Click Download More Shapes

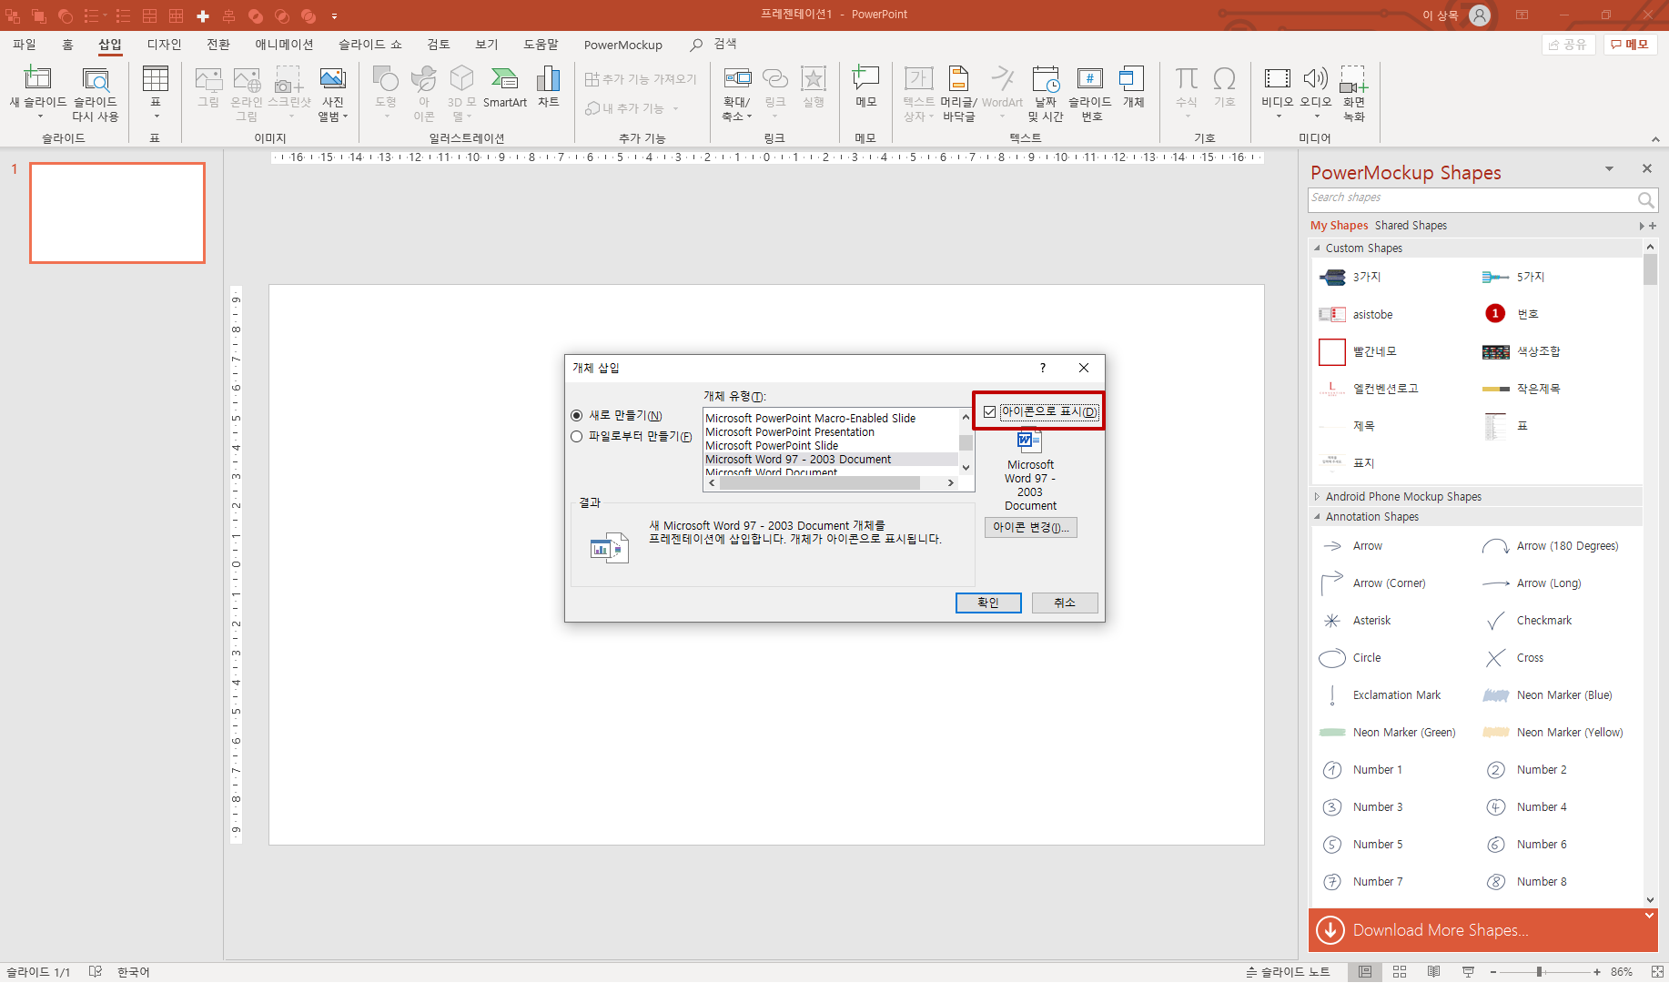point(1441,930)
